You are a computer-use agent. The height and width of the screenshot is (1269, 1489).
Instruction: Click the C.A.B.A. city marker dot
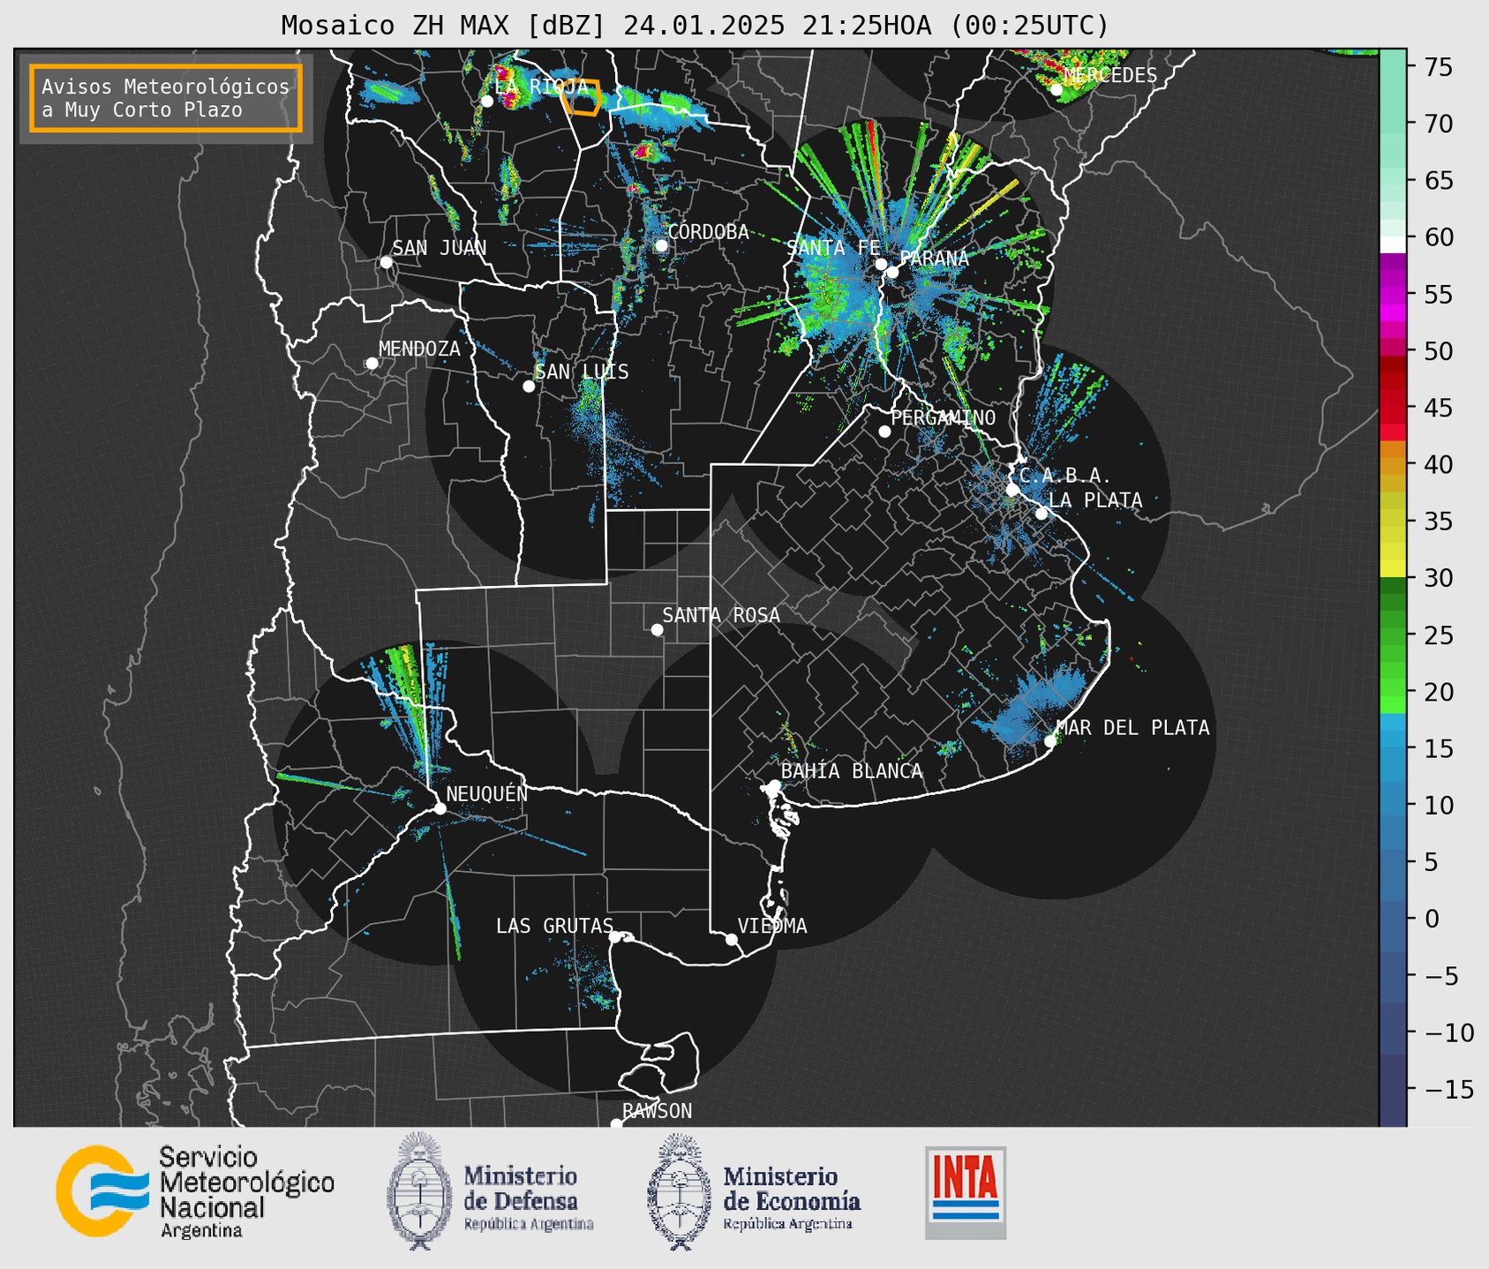[1013, 490]
